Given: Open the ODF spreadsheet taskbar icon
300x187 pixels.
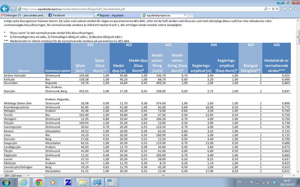Looking at the screenshot, I should (x=111, y=182).
